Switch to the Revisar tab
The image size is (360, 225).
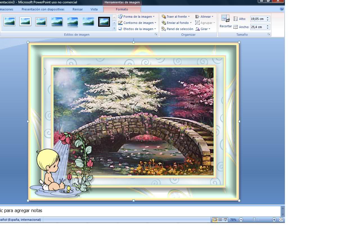coord(78,9)
